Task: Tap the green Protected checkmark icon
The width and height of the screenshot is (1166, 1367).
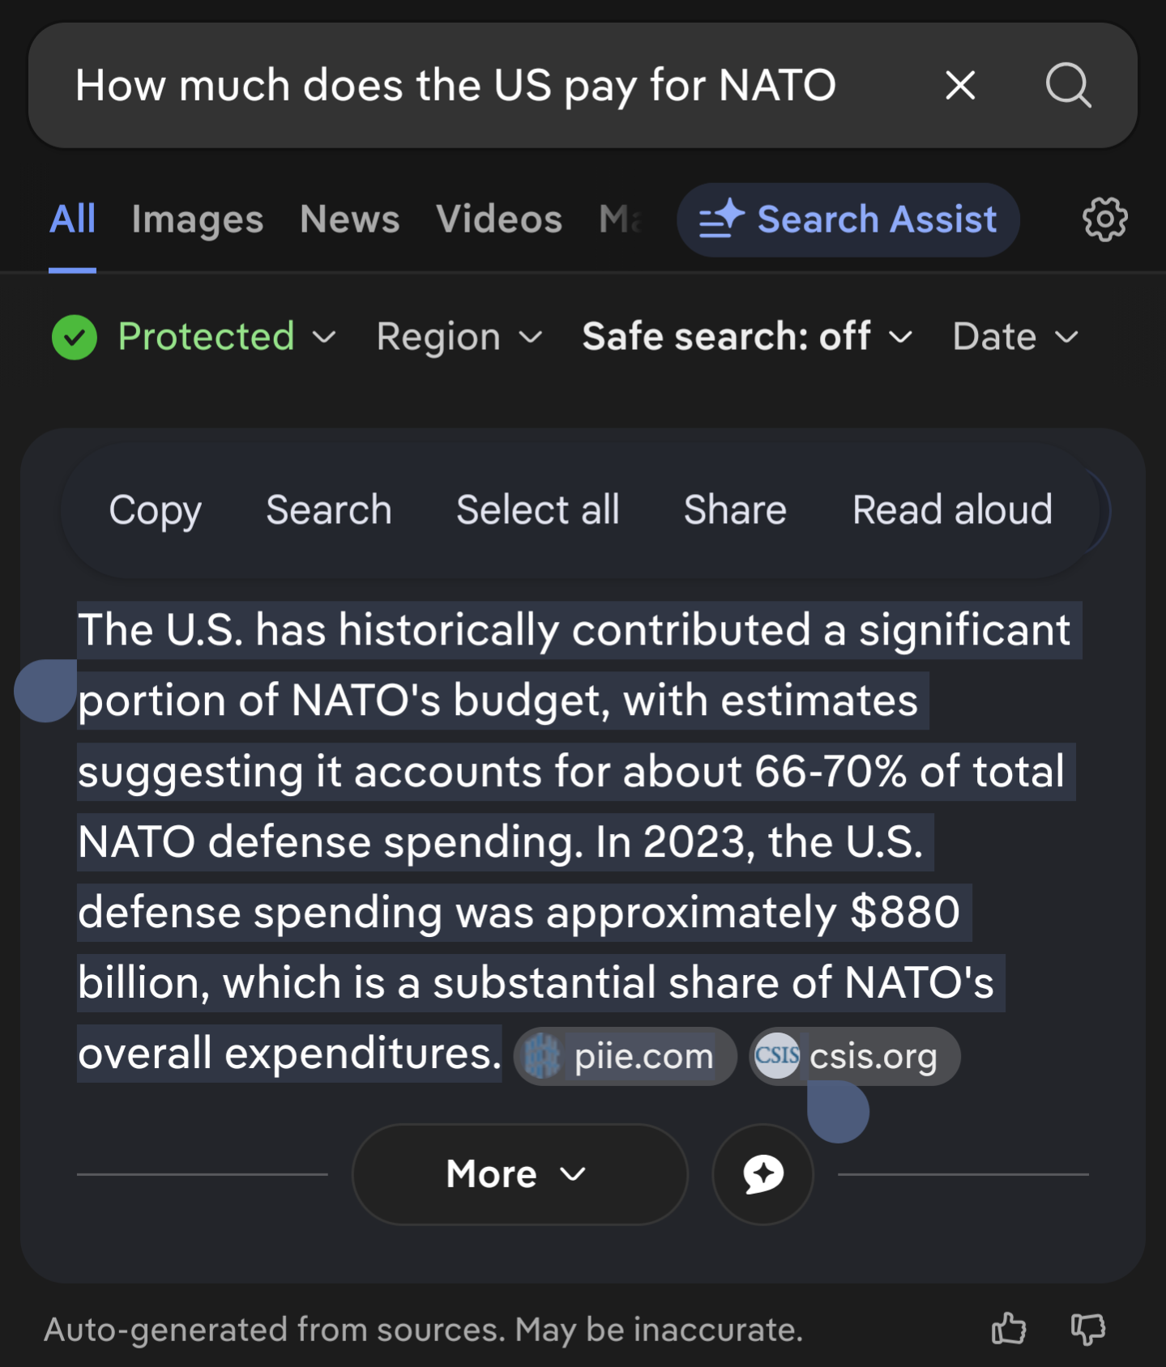Action: pos(75,337)
